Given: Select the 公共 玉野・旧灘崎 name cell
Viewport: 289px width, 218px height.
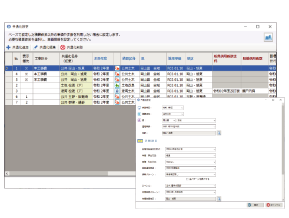Looking at the screenshot, I should coord(76,97).
